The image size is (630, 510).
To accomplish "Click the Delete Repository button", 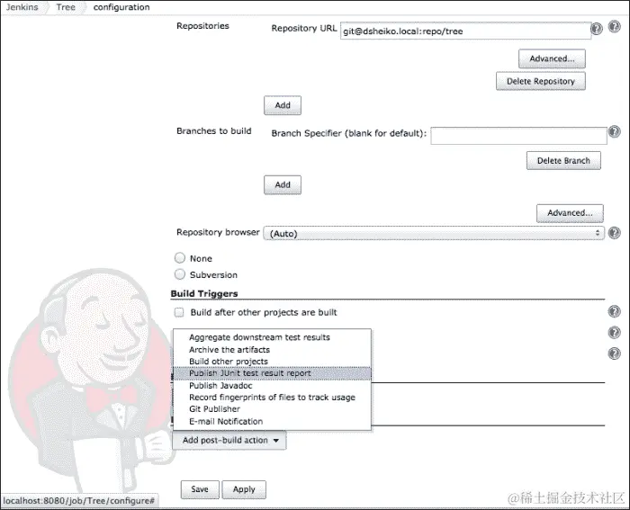I will coord(540,81).
